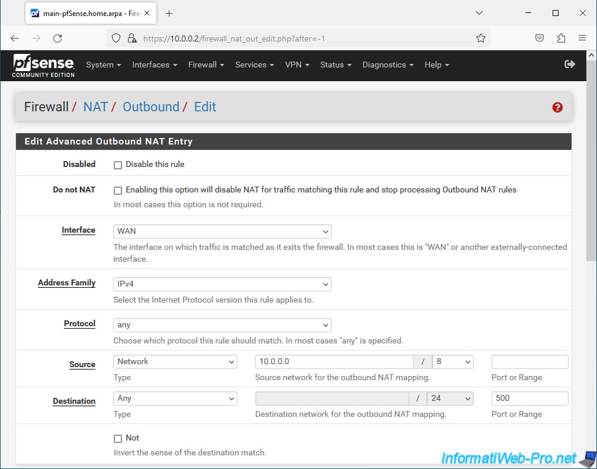This screenshot has height=469, width=597.
Task: Click the Protocol field label
Action: 79,323
